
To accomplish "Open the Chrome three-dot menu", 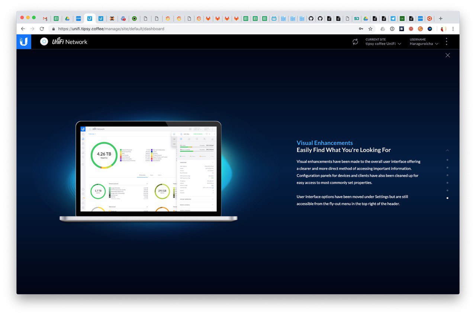I will pos(453,29).
